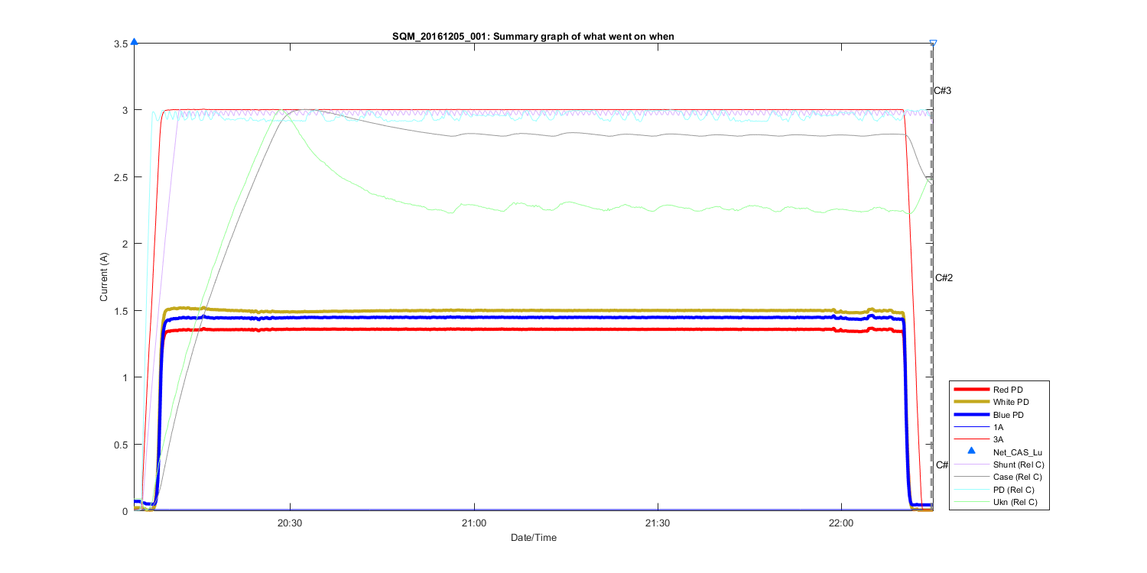Click the 'Date/Time' x-axis label

pos(534,538)
